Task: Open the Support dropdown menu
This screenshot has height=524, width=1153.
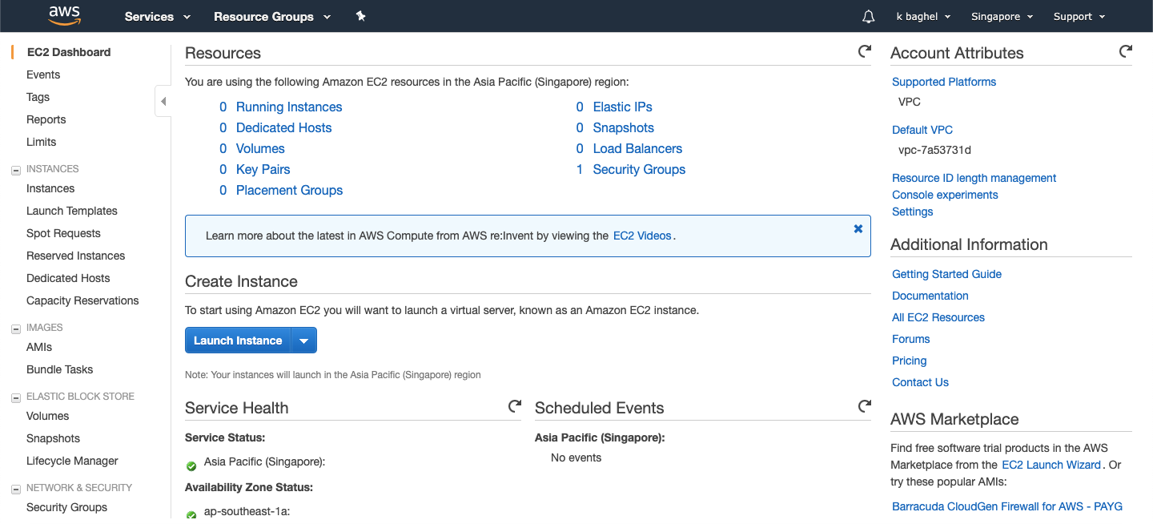Action: 1079,16
